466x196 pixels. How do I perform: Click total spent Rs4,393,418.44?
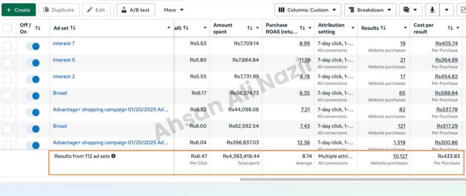[x=241, y=156]
